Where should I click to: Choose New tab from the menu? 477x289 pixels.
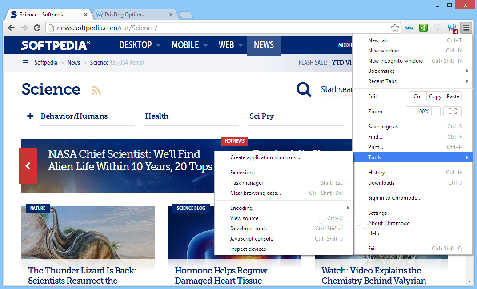pos(412,40)
